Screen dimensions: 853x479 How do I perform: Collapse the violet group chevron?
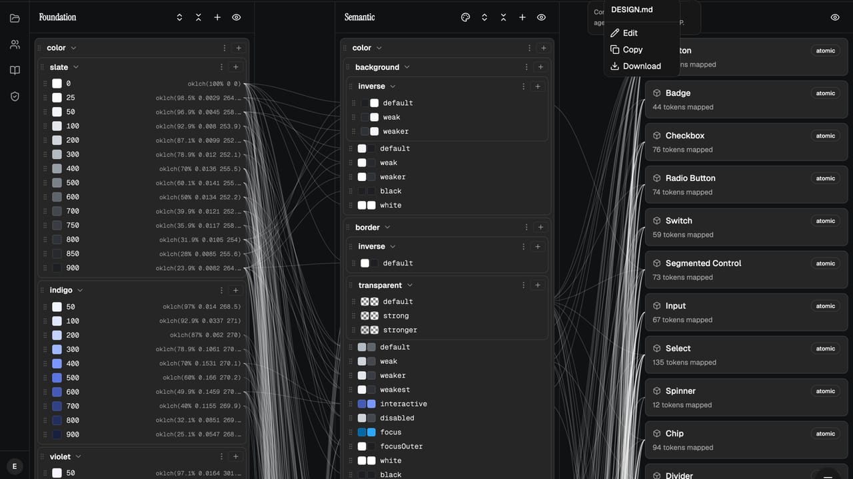pyautogui.click(x=78, y=456)
